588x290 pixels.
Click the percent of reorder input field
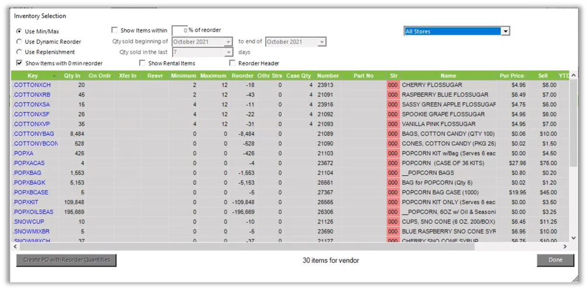tap(179, 30)
